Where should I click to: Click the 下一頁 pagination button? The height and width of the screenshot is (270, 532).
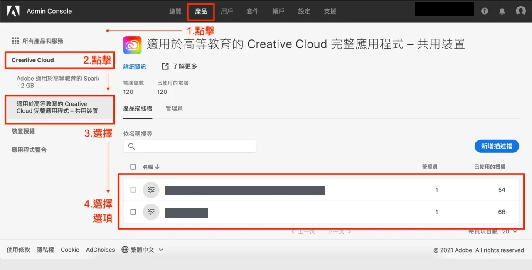(340, 231)
